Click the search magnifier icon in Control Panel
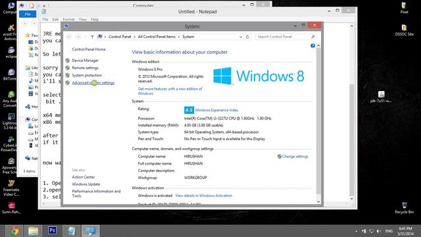 tap(313, 37)
